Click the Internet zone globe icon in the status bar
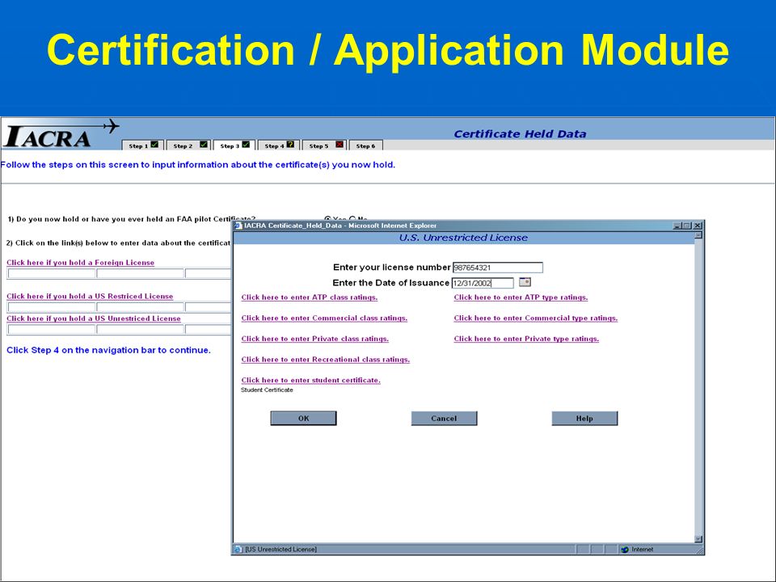Viewport: 776px width, 582px height. coord(625,550)
